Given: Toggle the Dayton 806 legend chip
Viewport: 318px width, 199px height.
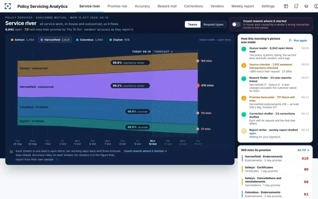Looking at the screenshot, I should click(120, 40).
